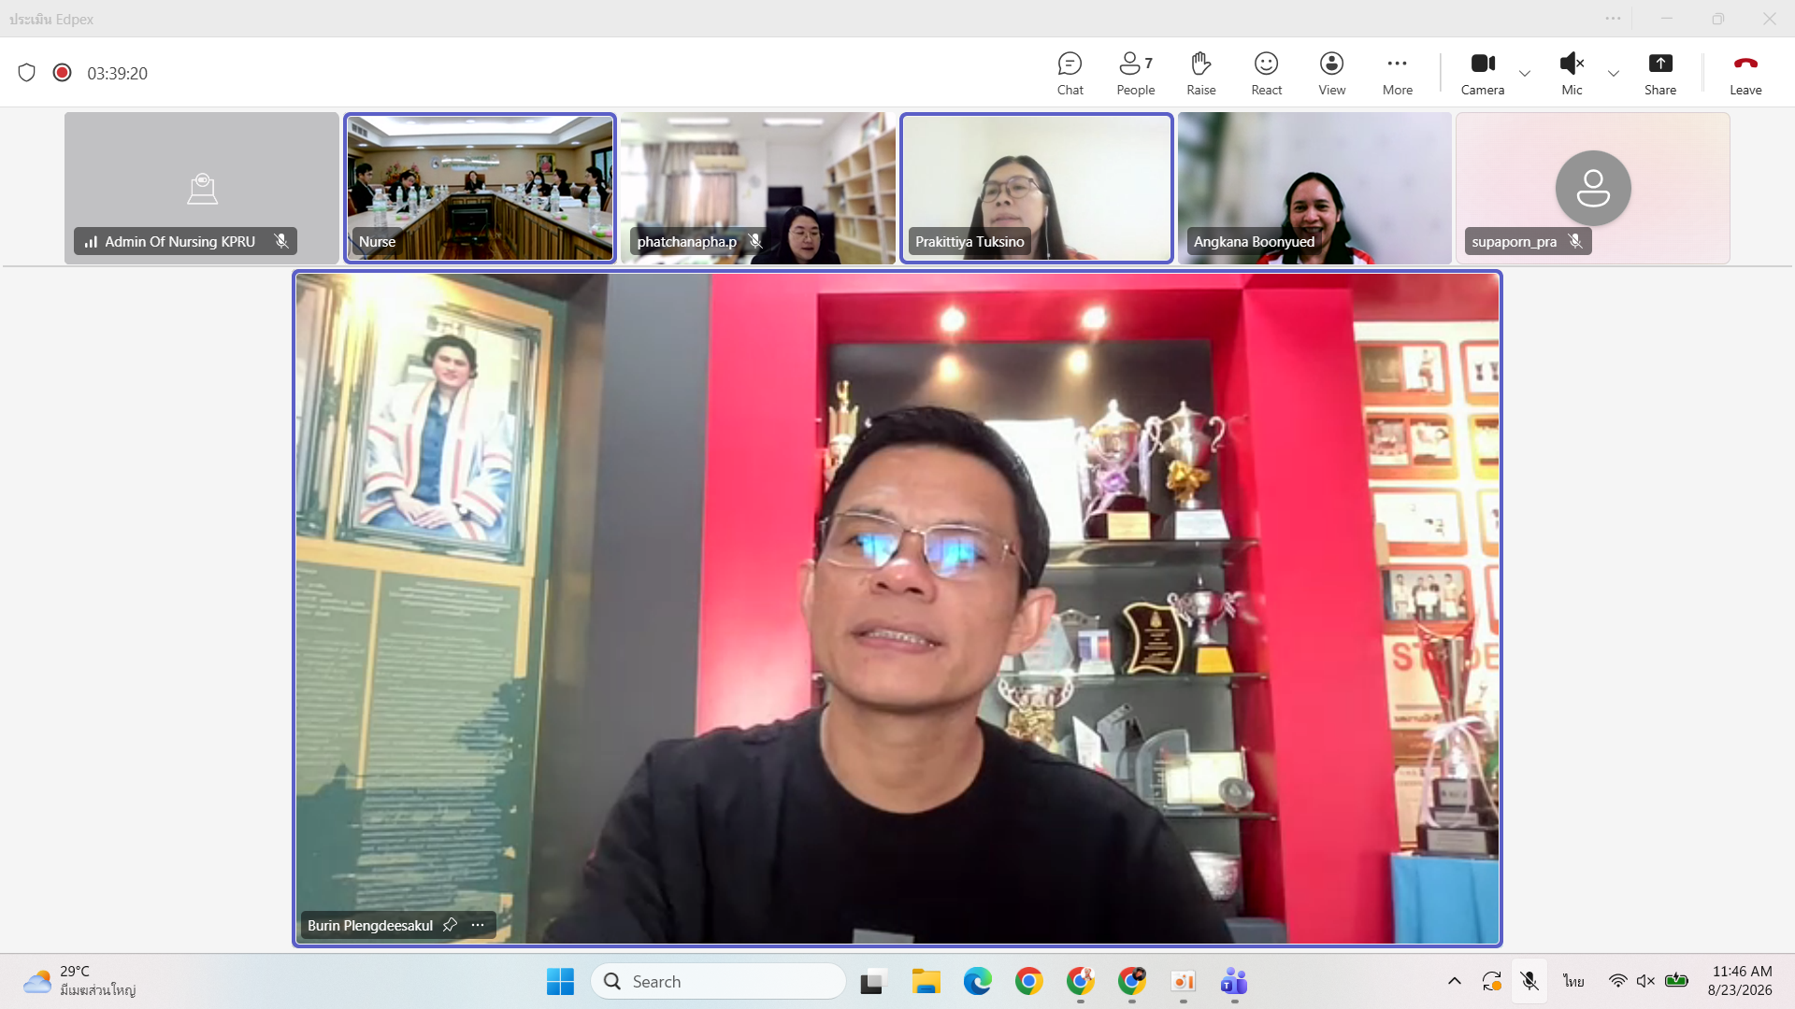Open the View layout options

[x=1331, y=73]
